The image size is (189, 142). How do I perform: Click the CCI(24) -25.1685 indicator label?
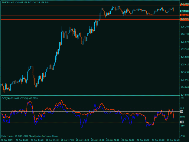(10, 98)
